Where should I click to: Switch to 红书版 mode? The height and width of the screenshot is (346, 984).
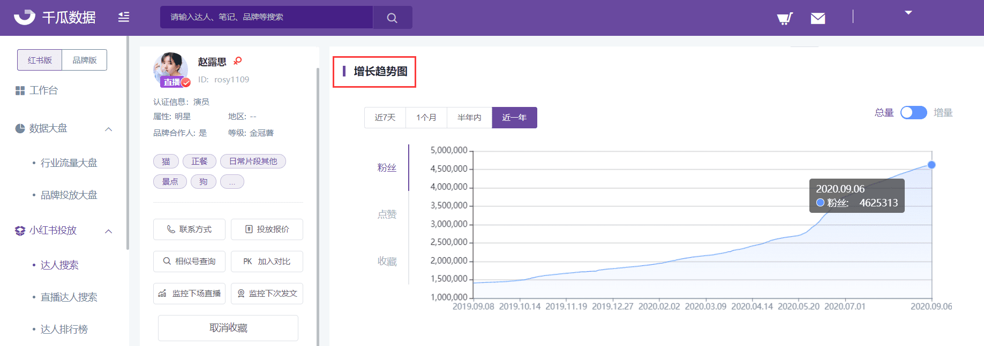click(x=40, y=60)
